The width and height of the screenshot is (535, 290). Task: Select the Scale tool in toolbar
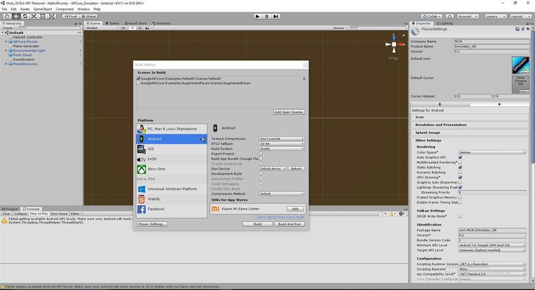[34, 16]
